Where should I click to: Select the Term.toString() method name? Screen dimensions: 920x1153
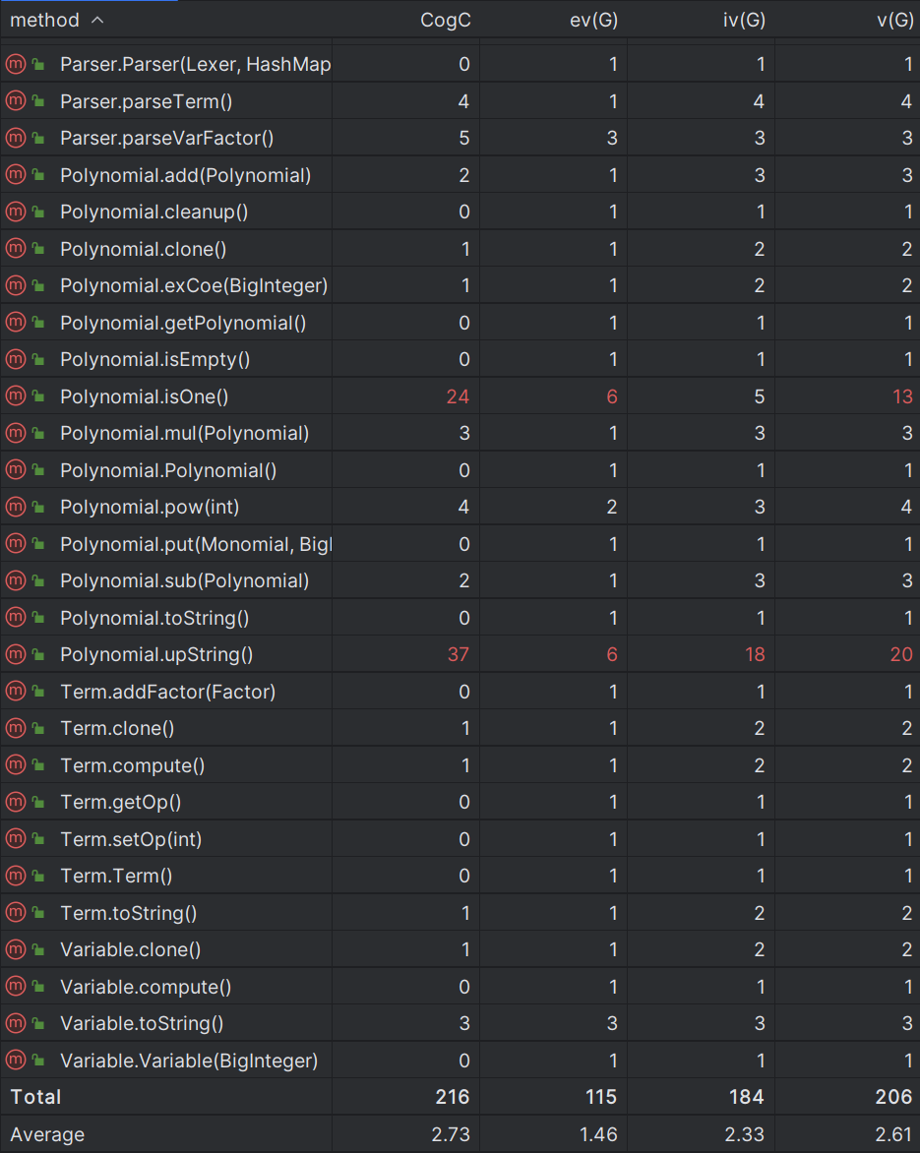[129, 913]
